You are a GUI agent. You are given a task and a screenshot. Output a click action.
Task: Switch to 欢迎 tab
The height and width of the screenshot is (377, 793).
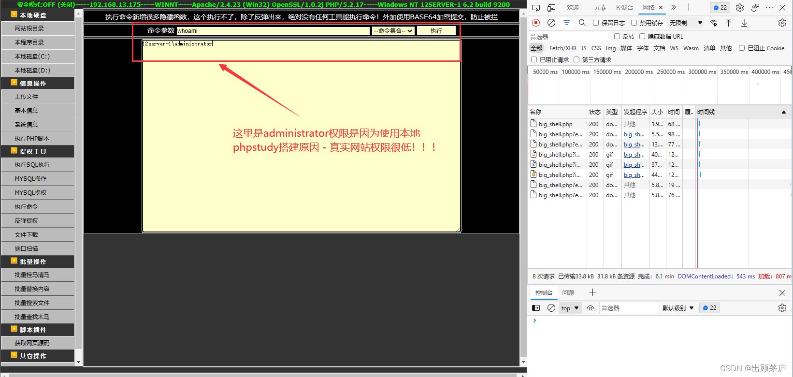pyautogui.click(x=573, y=8)
